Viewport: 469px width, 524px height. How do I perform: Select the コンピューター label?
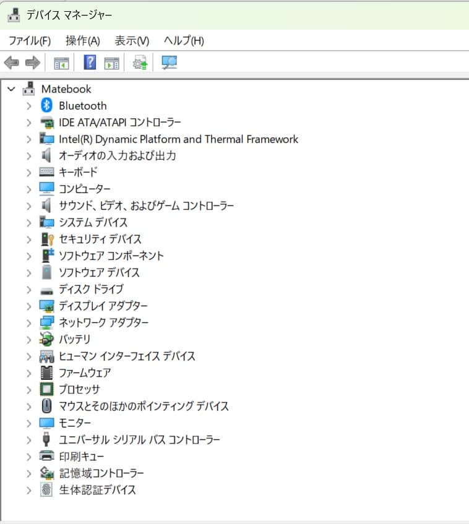point(85,189)
